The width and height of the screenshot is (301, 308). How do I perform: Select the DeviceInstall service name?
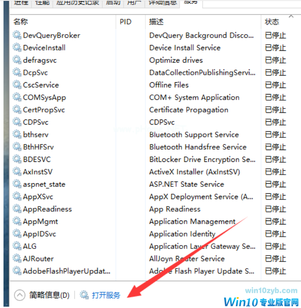click(44, 48)
